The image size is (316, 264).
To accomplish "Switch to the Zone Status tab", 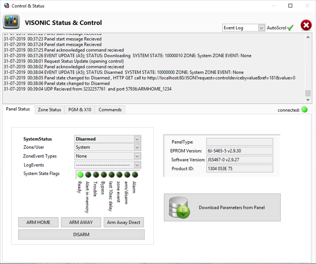I will 49,110.
